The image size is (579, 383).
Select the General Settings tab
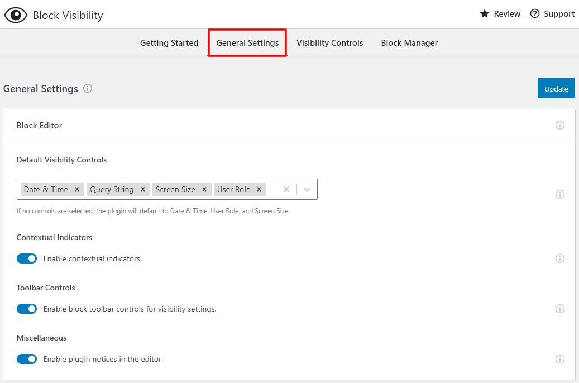[247, 43]
